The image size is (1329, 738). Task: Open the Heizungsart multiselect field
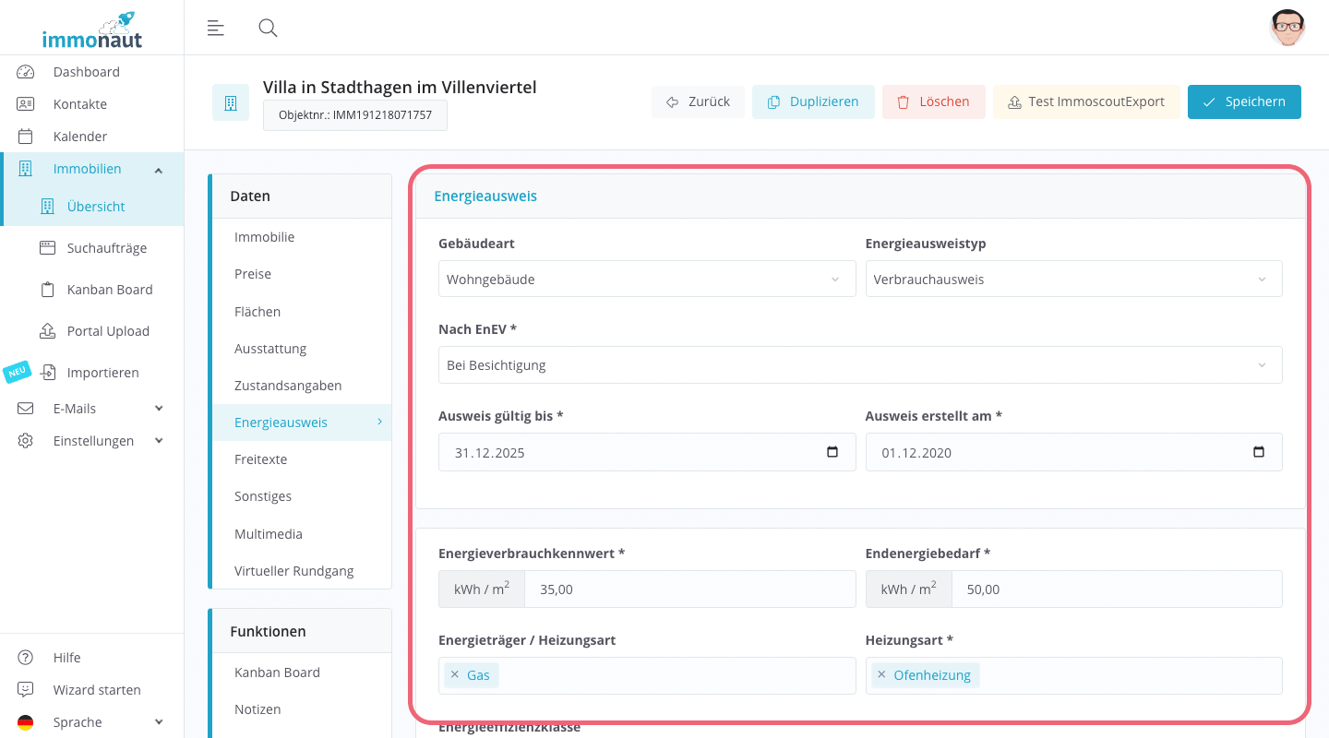[1073, 675]
